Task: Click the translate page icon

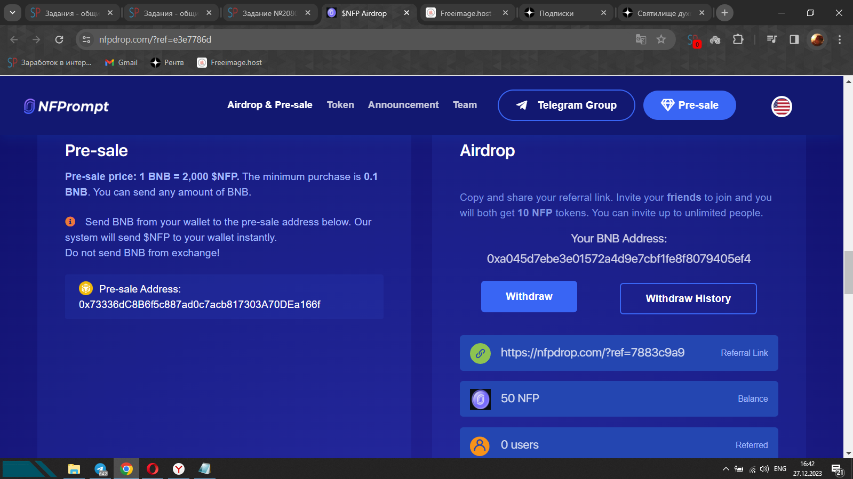Action: (641, 39)
